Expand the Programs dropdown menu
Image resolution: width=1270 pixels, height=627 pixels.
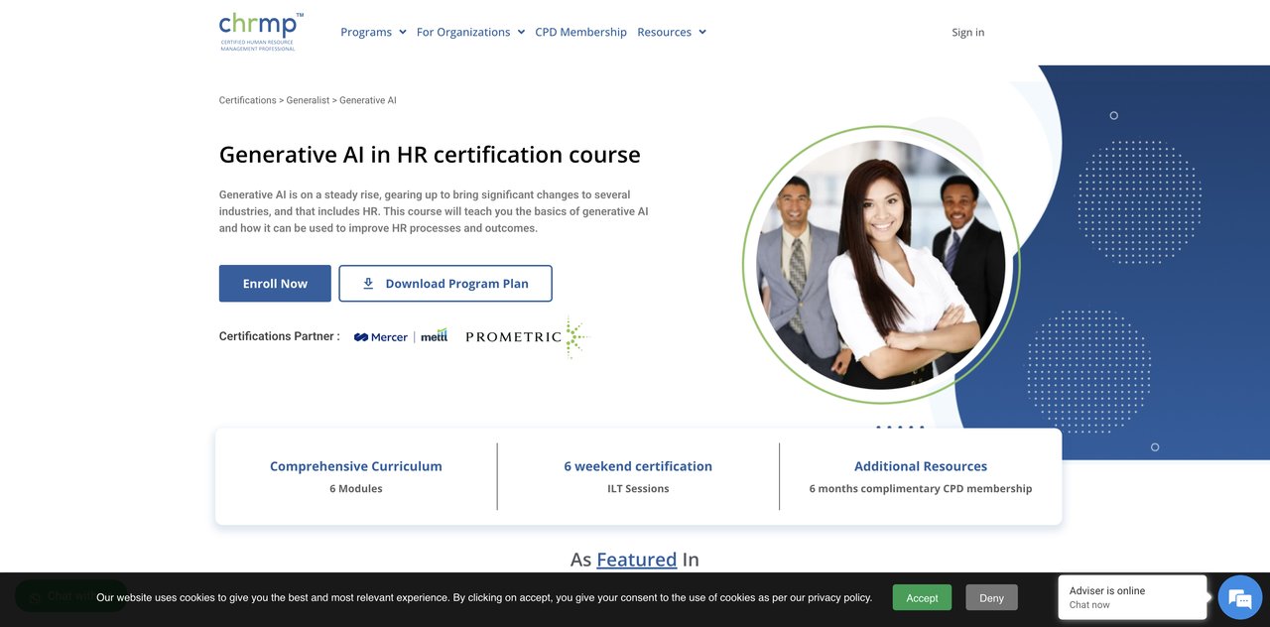pos(373,32)
